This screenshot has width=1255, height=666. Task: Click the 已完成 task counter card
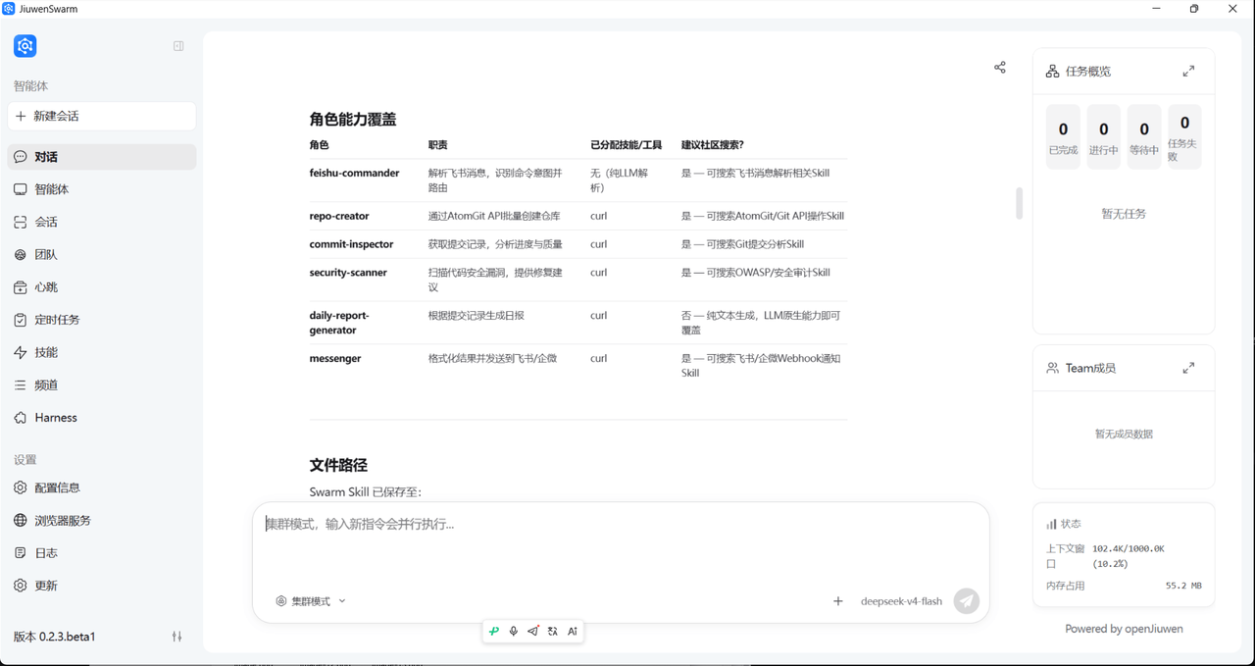1063,136
